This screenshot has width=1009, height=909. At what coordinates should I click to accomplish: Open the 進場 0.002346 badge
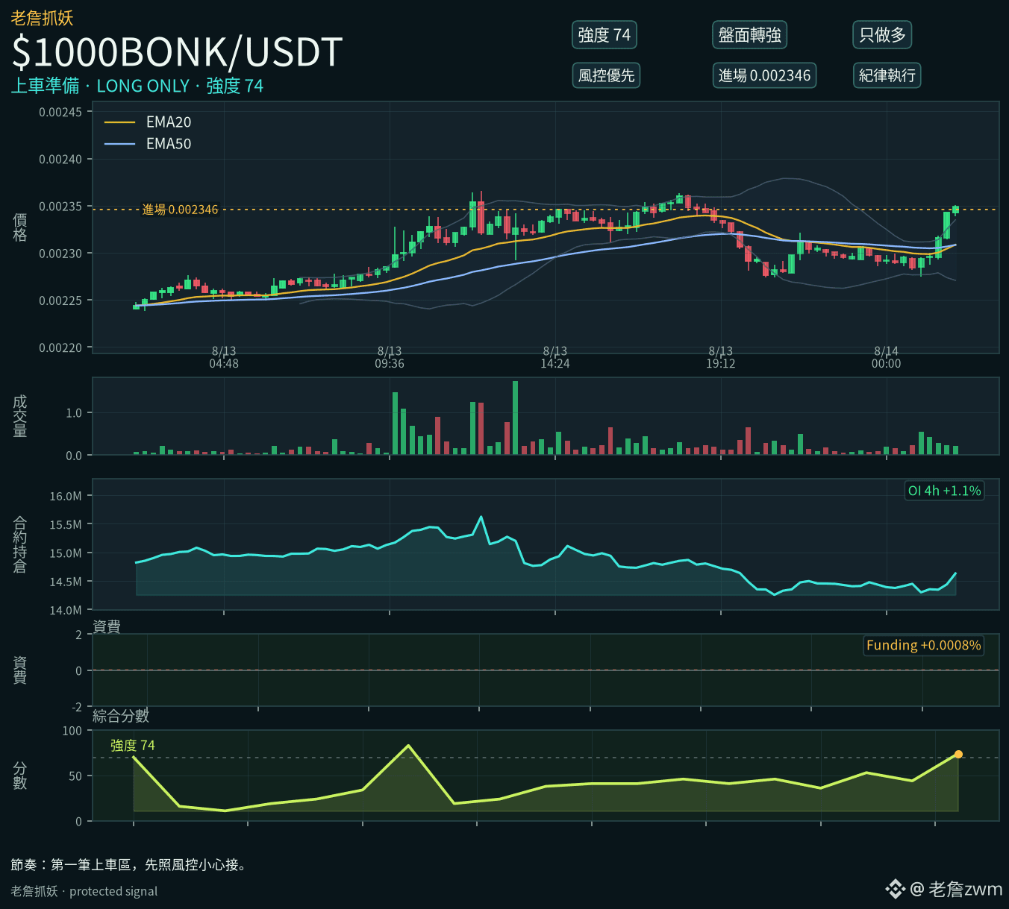(764, 75)
